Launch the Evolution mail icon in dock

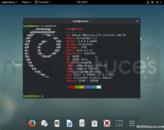coord(44,123)
